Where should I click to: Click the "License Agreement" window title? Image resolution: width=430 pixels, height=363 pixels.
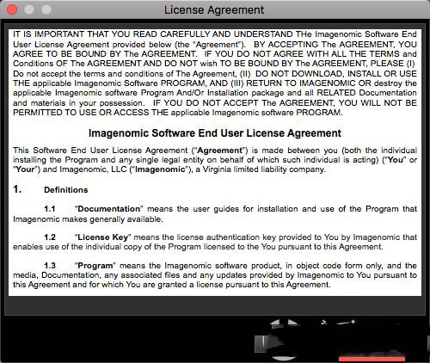214,10
